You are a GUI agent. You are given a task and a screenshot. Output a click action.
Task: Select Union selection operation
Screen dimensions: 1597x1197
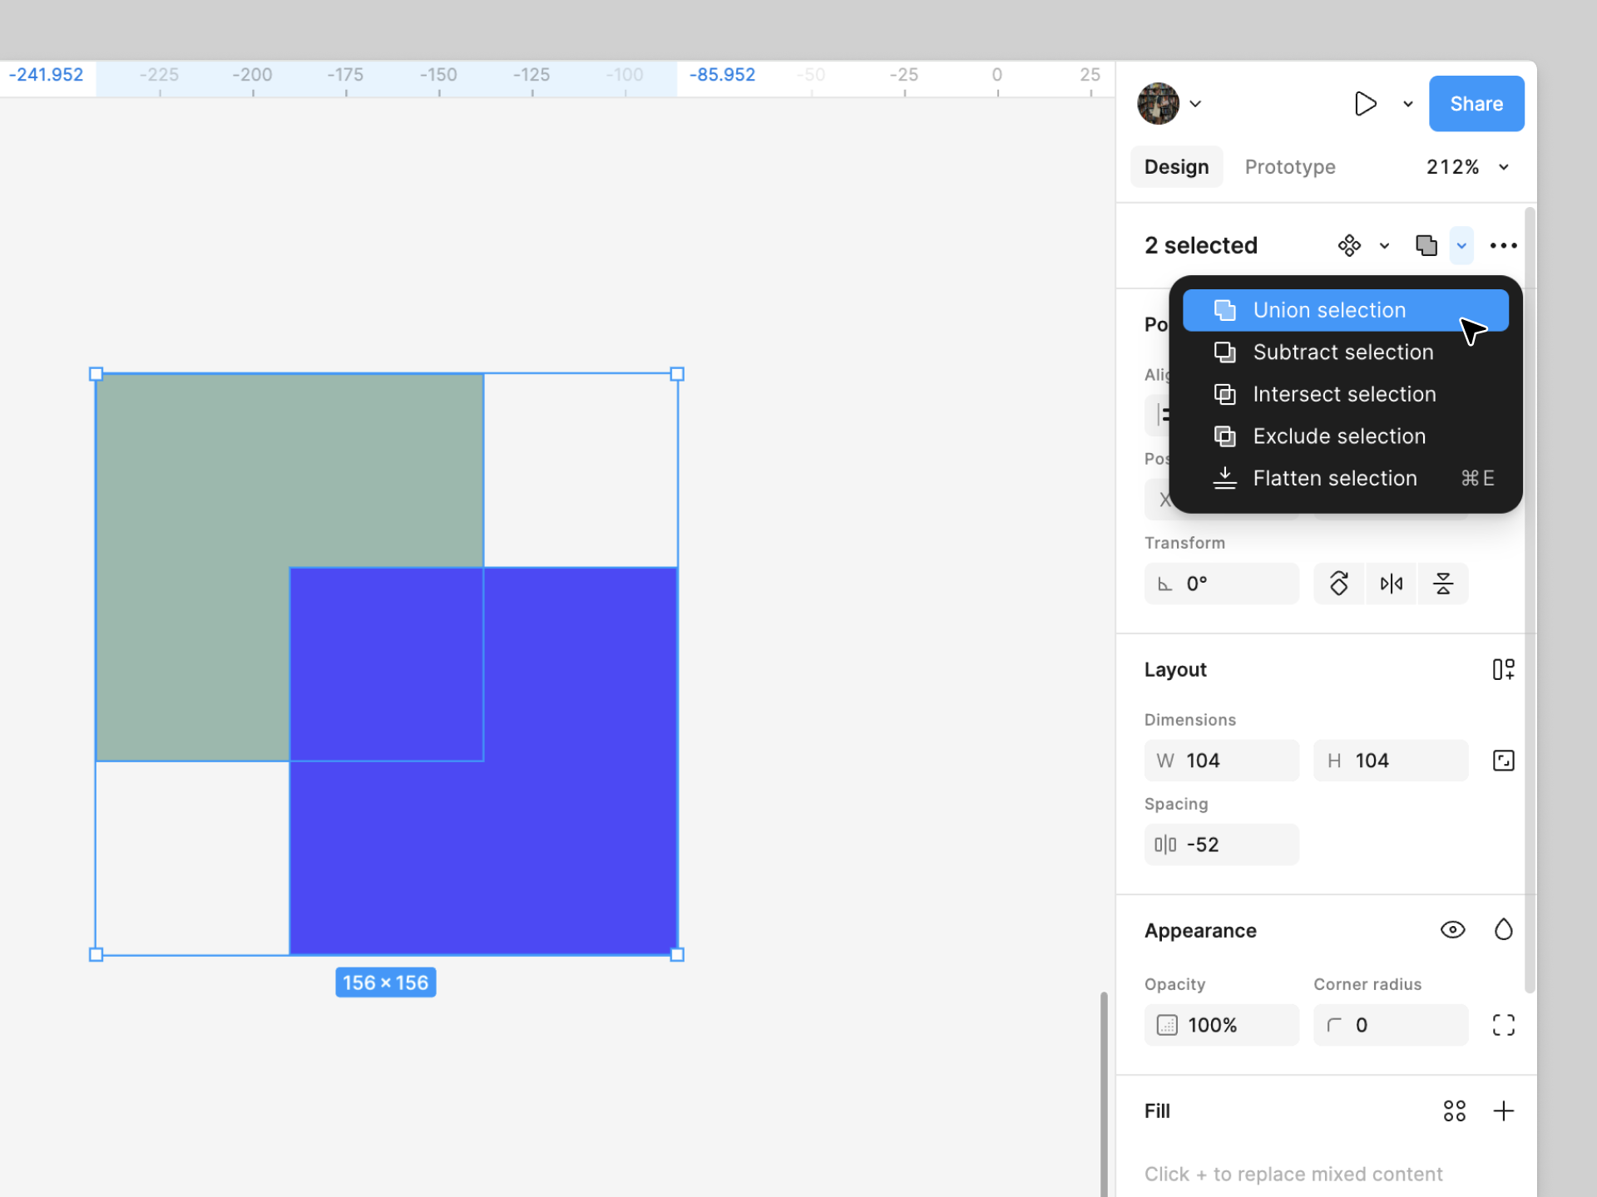[x=1329, y=309]
